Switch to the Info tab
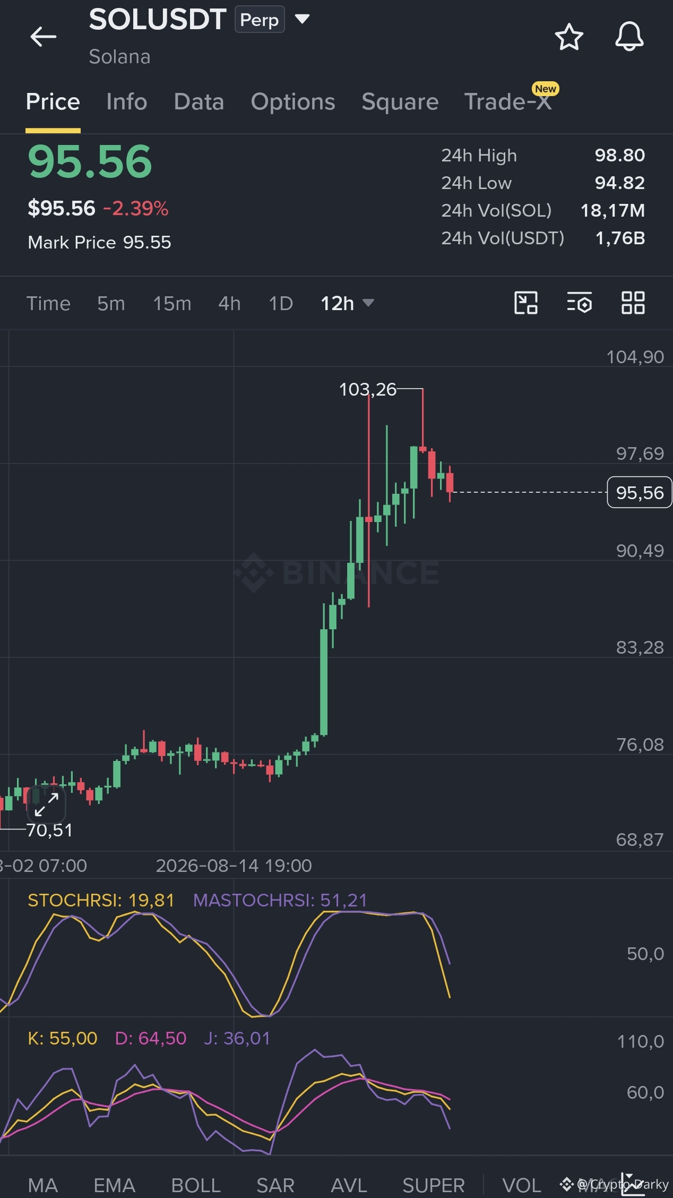Screen dimensions: 673x1198 point(126,101)
